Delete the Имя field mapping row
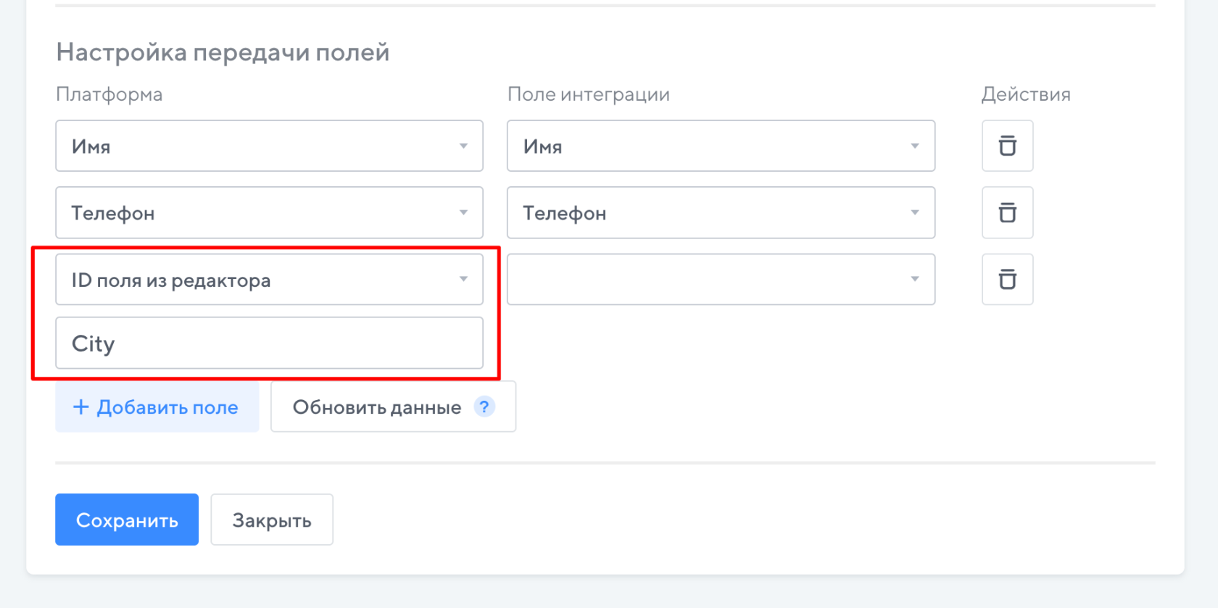Screen dimensions: 1218x608 1007,146
